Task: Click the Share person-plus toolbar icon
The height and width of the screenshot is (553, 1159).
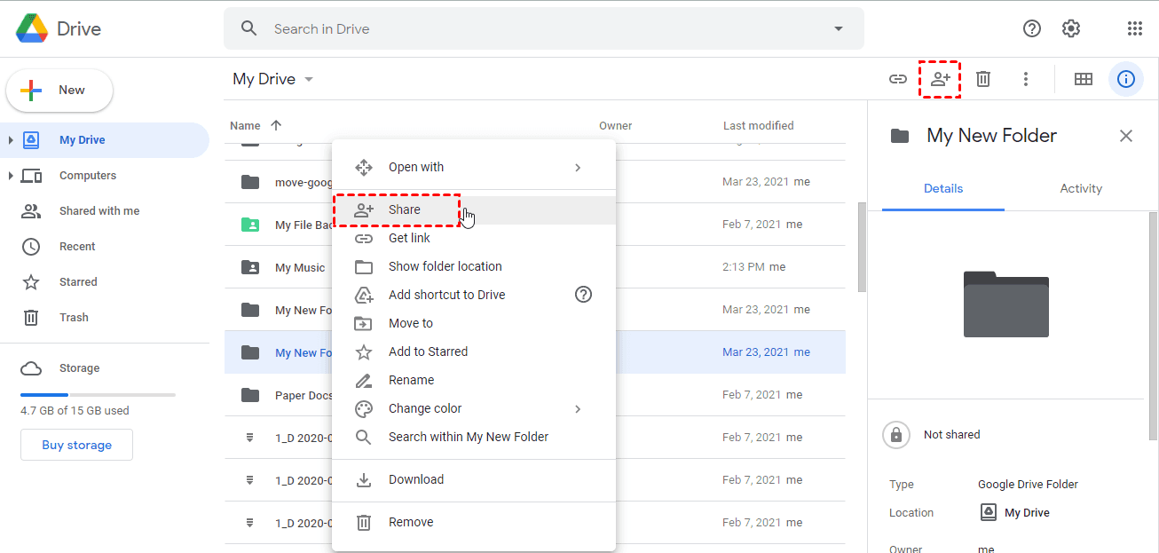Action: (x=941, y=79)
